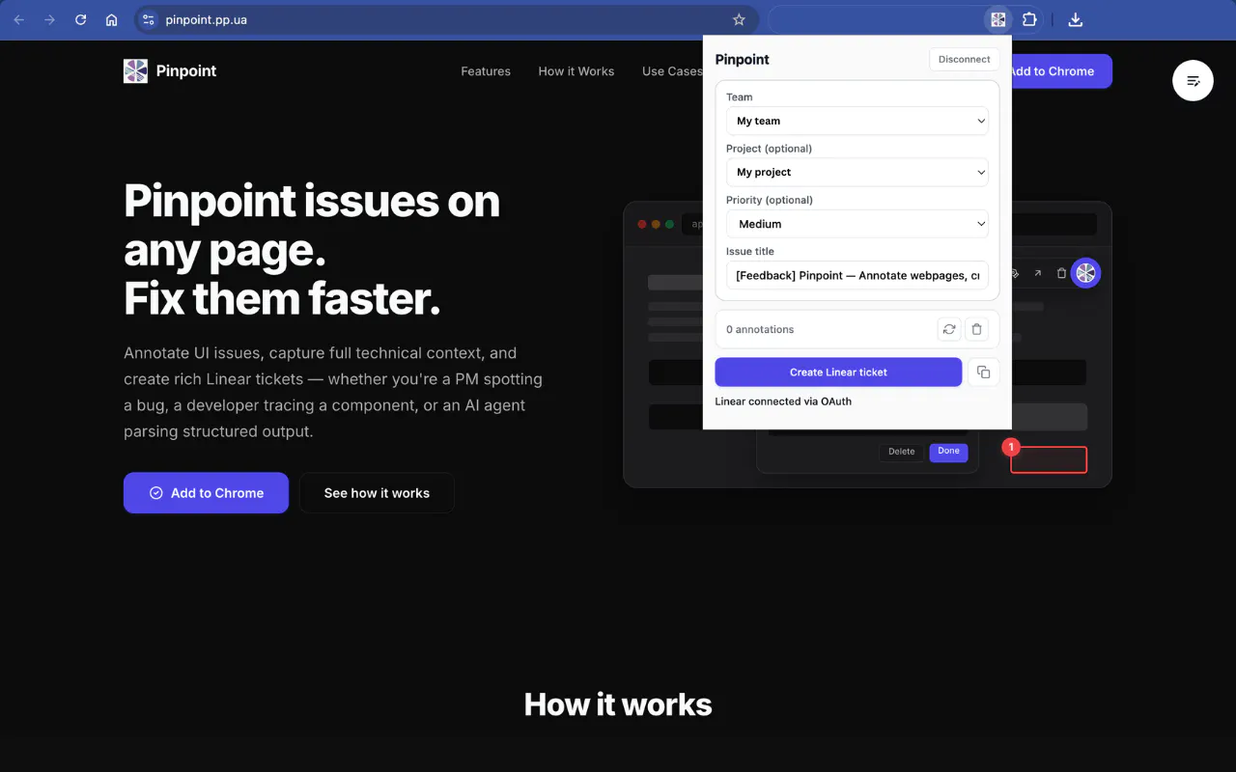The width and height of the screenshot is (1236, 772).
Task: Click Add to Chrome in the site header
Action: 1061,71
